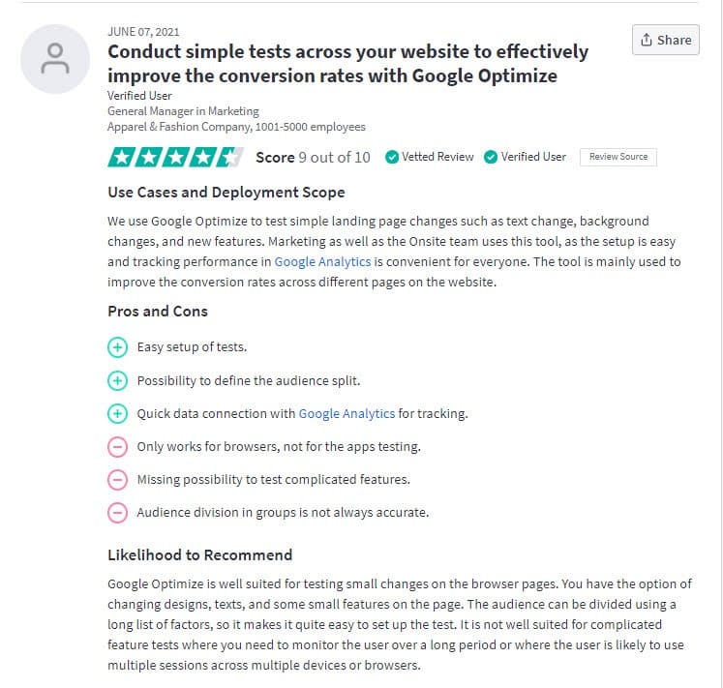Click plus icon beside Easy setup of tests
The width and height of the screenshot is (723, 688).
(117, 347)
